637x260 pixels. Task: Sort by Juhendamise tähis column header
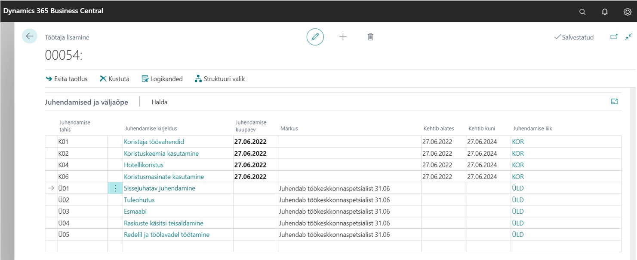[74, 126]
